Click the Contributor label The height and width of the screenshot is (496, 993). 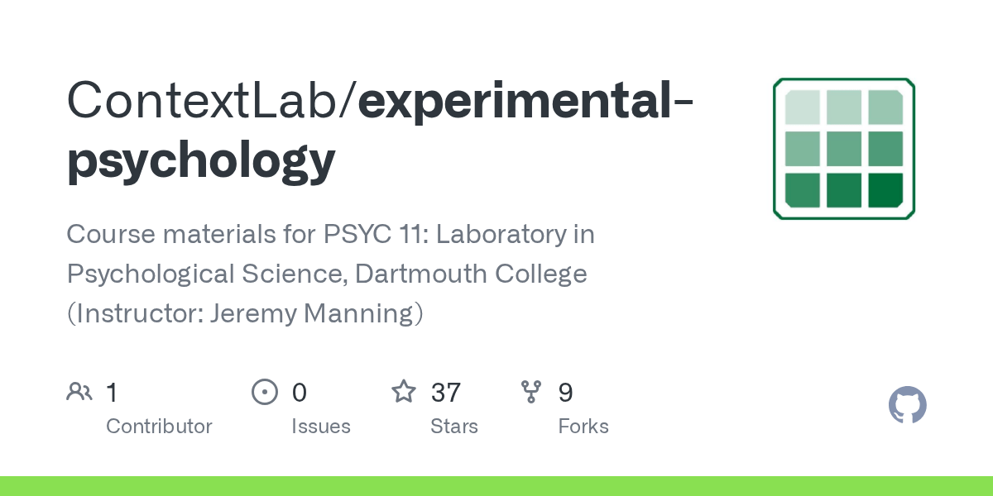159,427
